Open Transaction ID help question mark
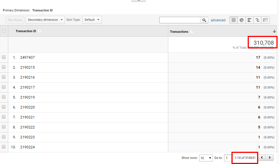This screenshot has width=279, height=164. pyautogui.click(x=40, y=31)
